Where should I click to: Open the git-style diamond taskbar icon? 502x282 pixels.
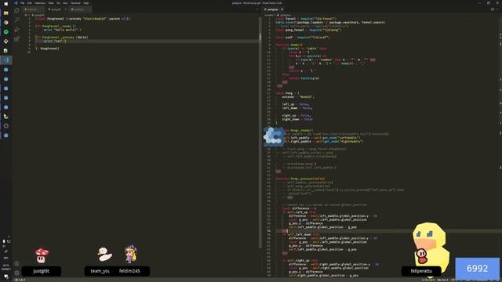pyautogui.click(x=5, y=42)
